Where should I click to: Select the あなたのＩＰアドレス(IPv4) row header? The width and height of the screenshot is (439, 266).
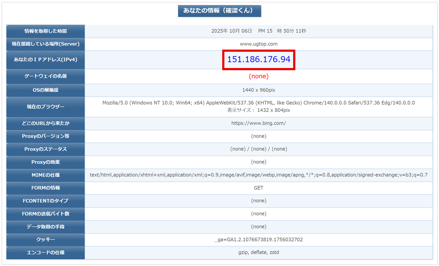(x=46, y=60)
